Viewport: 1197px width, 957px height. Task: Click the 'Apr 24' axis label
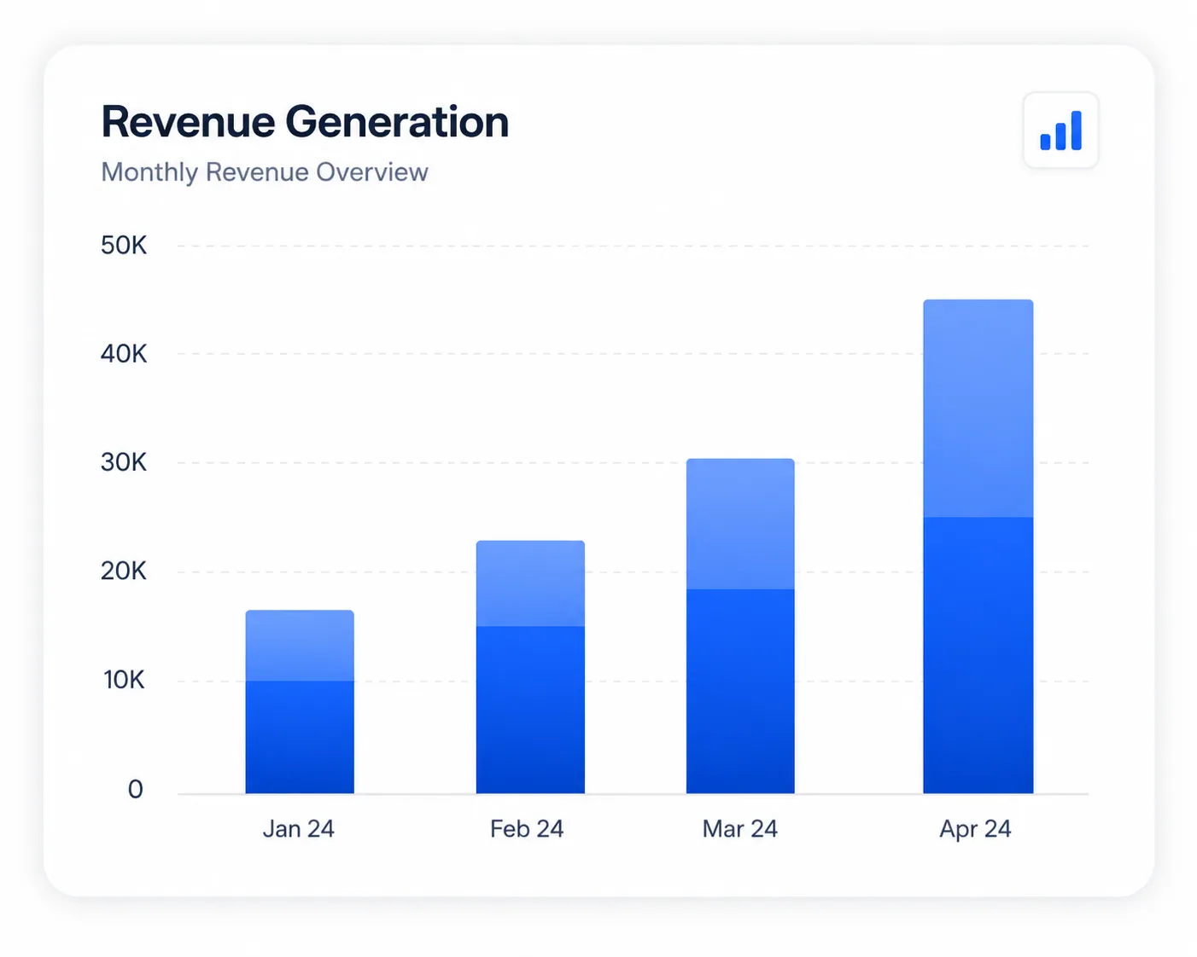tap(975, 829)
